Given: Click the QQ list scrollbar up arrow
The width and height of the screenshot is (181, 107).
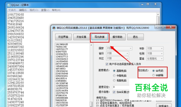Looking at the screenshot, I should click(x=91, y=45).
